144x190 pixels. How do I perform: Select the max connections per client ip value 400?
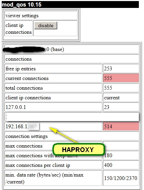coord(121,165)
